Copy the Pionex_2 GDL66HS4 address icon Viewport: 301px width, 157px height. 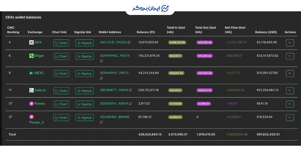pos(101,122)
